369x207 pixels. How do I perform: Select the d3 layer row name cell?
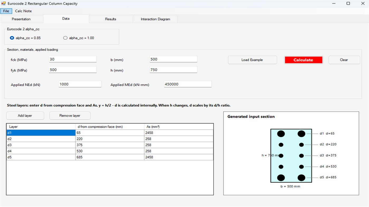tap(41, 145)
